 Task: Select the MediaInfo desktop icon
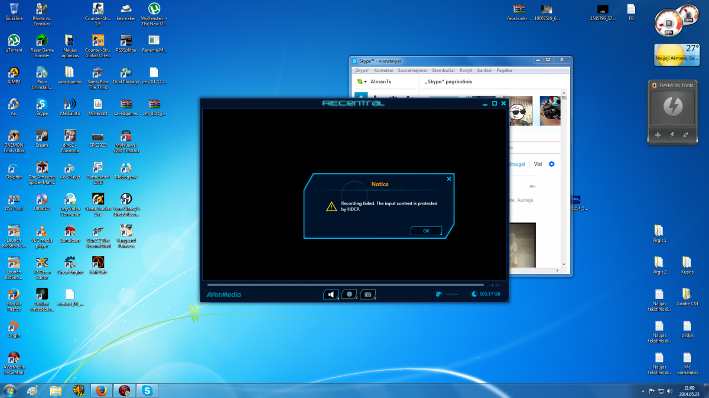tap(70, 107)
